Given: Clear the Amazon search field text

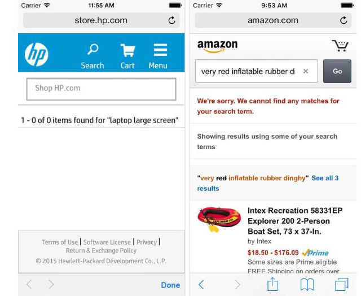Looking at the screenshot, I should point(306,72).
